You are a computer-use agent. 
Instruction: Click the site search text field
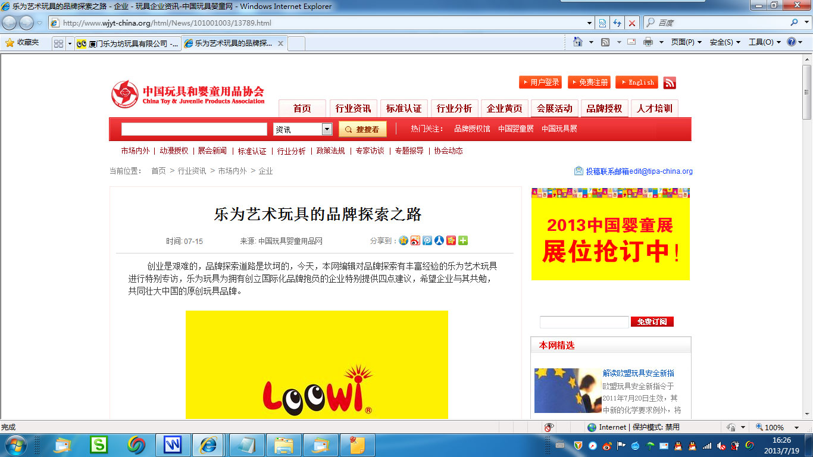tap(194, 129)
